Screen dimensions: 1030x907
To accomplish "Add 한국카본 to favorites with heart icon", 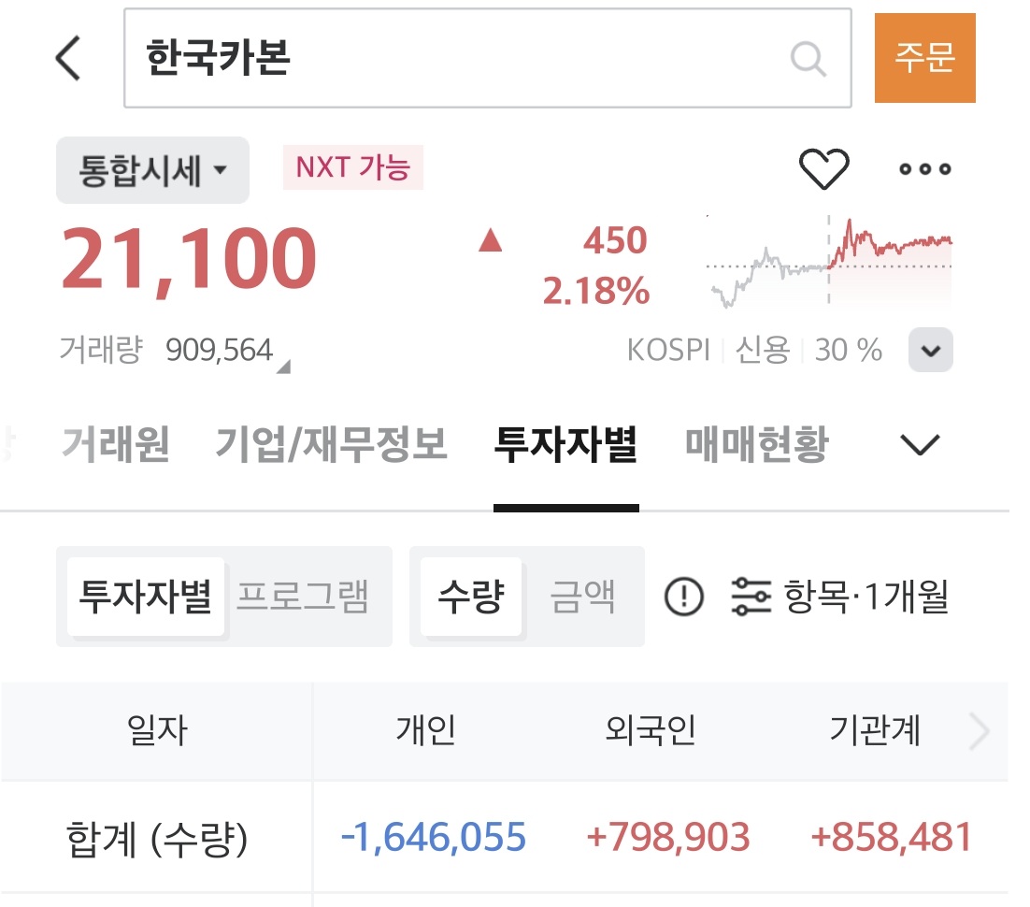I will (823, 169).
